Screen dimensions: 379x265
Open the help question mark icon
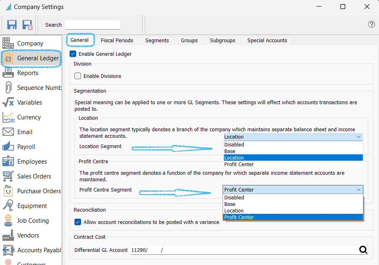(x=371, y=24)
